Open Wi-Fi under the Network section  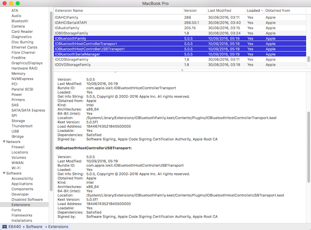[16, 168]
